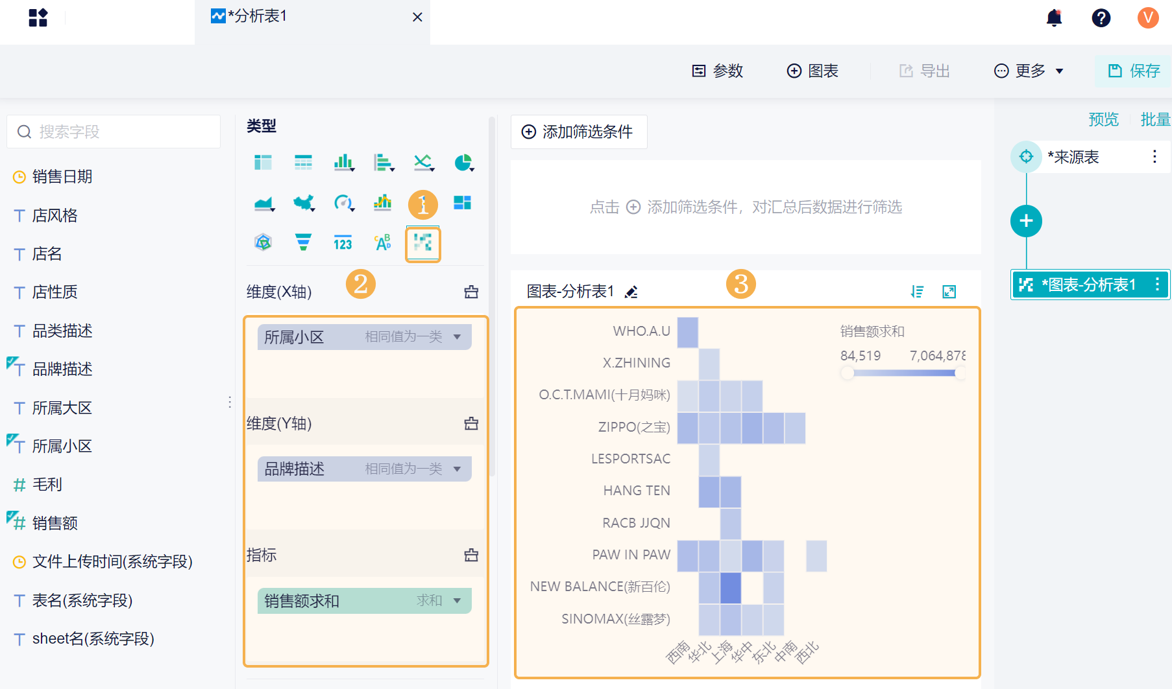The width and height of the screenshot is (1172, 689).
Task: Click the legend slider's minimum handle
Action: [x=847, y=373]
